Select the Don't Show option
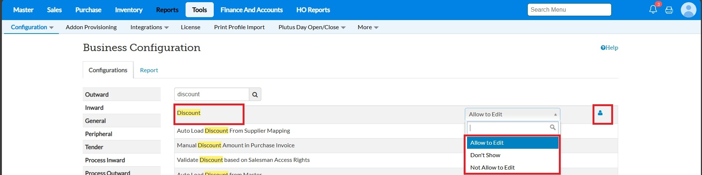This screenshot has width=702, height=175. [485, 155]
